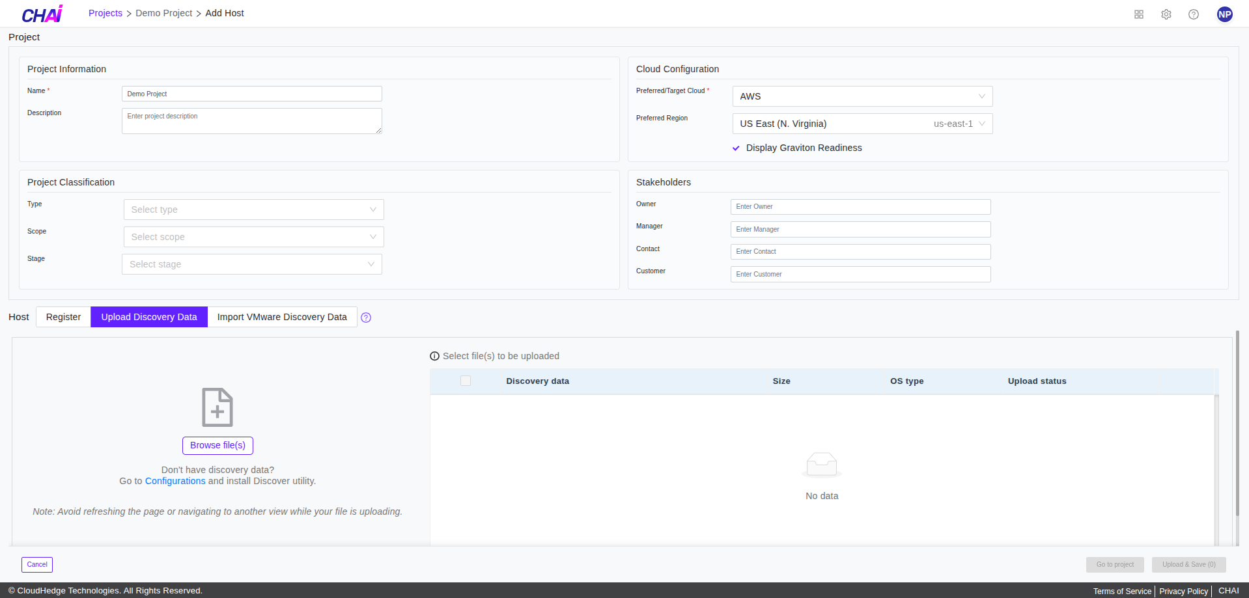Click the Enter Owner input field

(x=861, y=207)
